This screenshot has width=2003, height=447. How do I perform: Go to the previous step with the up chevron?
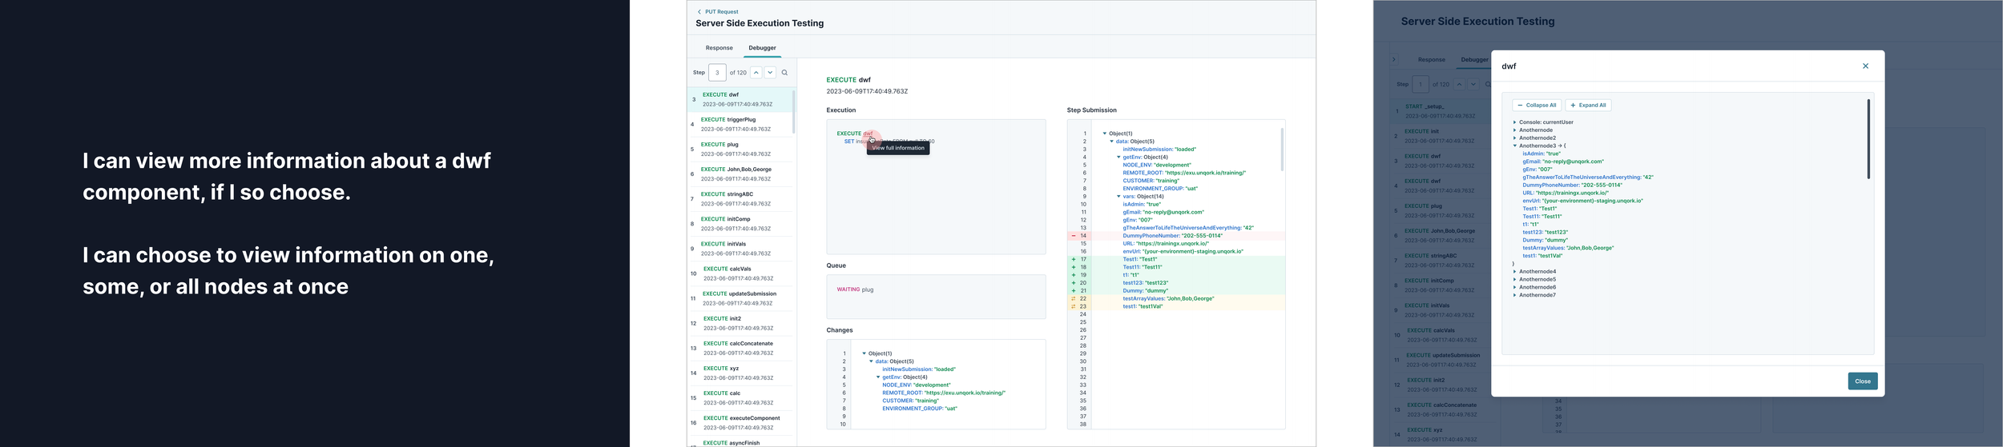click(756, 73)
